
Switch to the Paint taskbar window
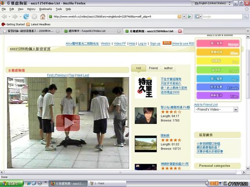coord(107,183)
